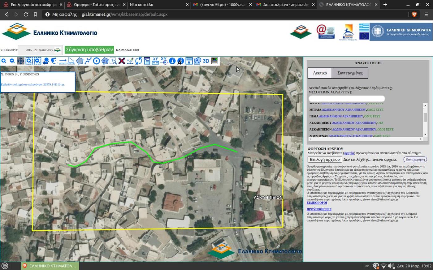The height and width of the screenshot is (270, 433).
Task: Click the blue info identify icon
Action: coord(172,61)
